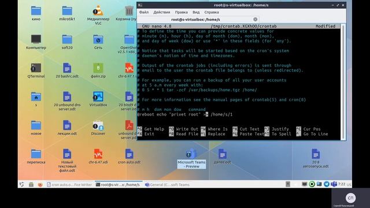Open the Файл menu in the terminal
Viewport: 370px width, 208px height.
click(144, 12)
